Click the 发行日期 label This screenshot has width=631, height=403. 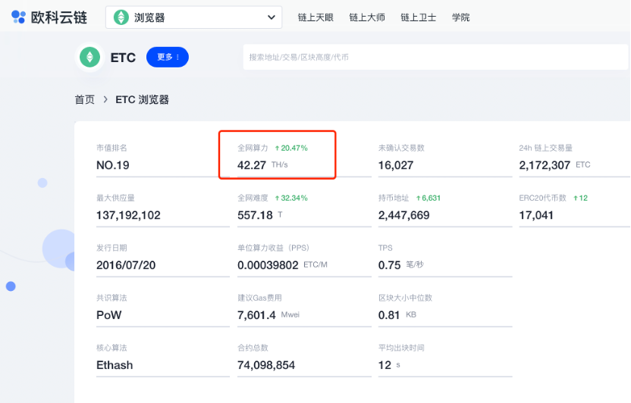coord(111,248)
